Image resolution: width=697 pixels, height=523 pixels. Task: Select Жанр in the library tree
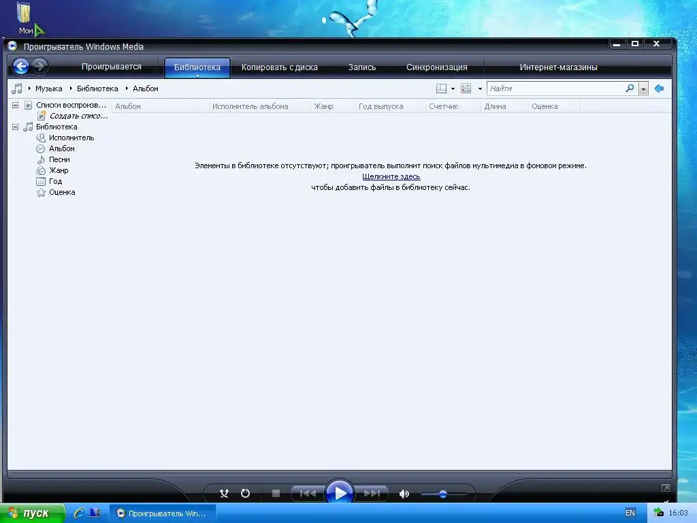click(x=59, y=170)
